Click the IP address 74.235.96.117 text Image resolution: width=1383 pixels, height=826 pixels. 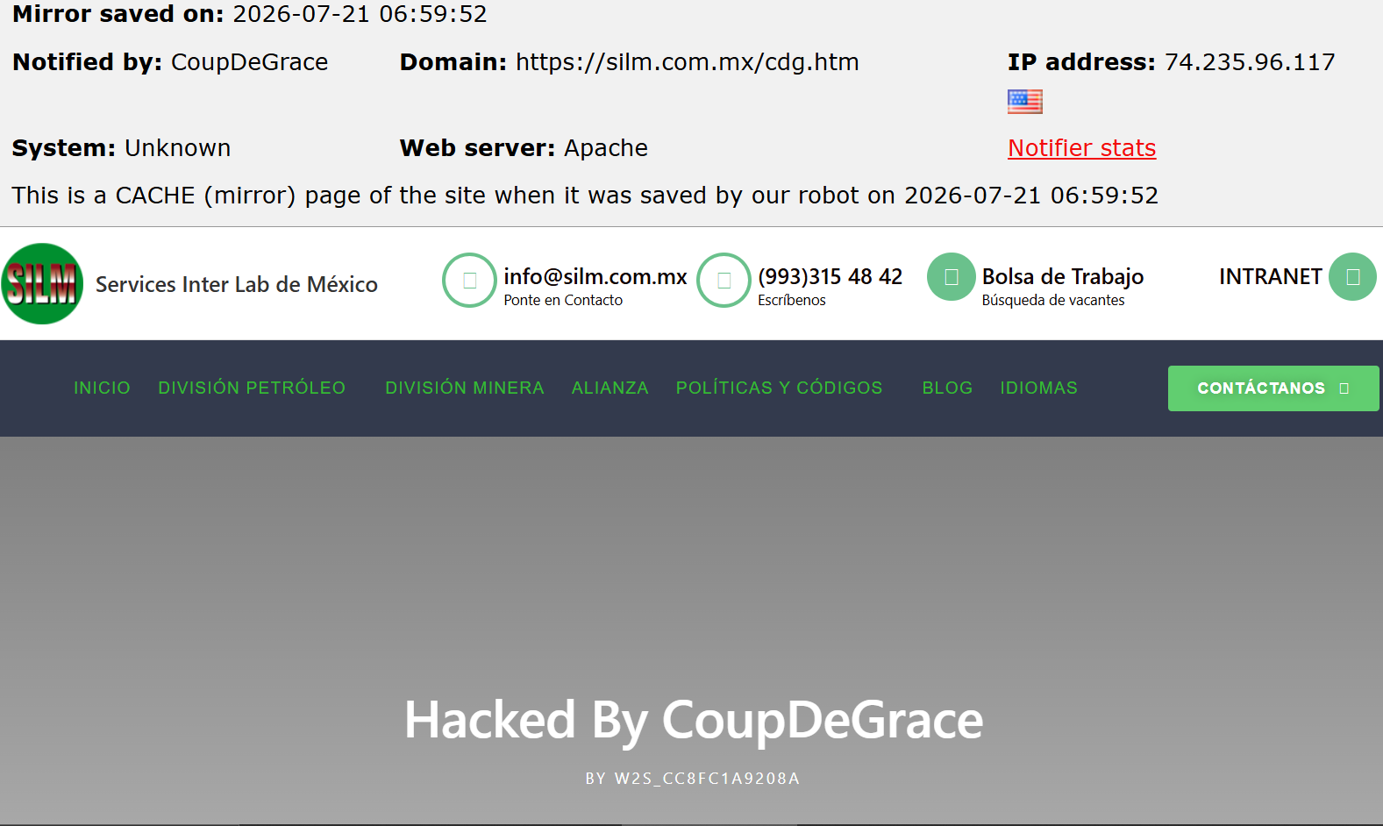click(1250, 62)
